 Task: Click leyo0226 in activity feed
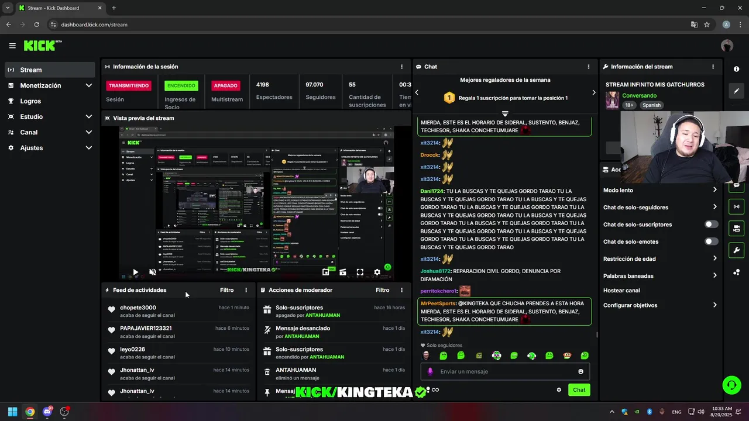132,349
